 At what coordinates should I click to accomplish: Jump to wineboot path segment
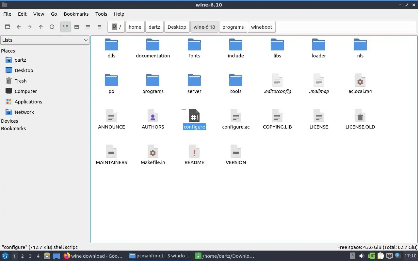click(x=262, y=27)
